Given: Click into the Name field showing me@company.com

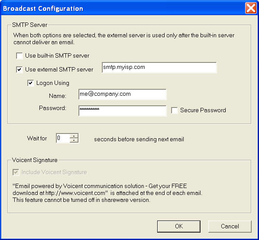Looking at the screenshot, I should point(123,94).
